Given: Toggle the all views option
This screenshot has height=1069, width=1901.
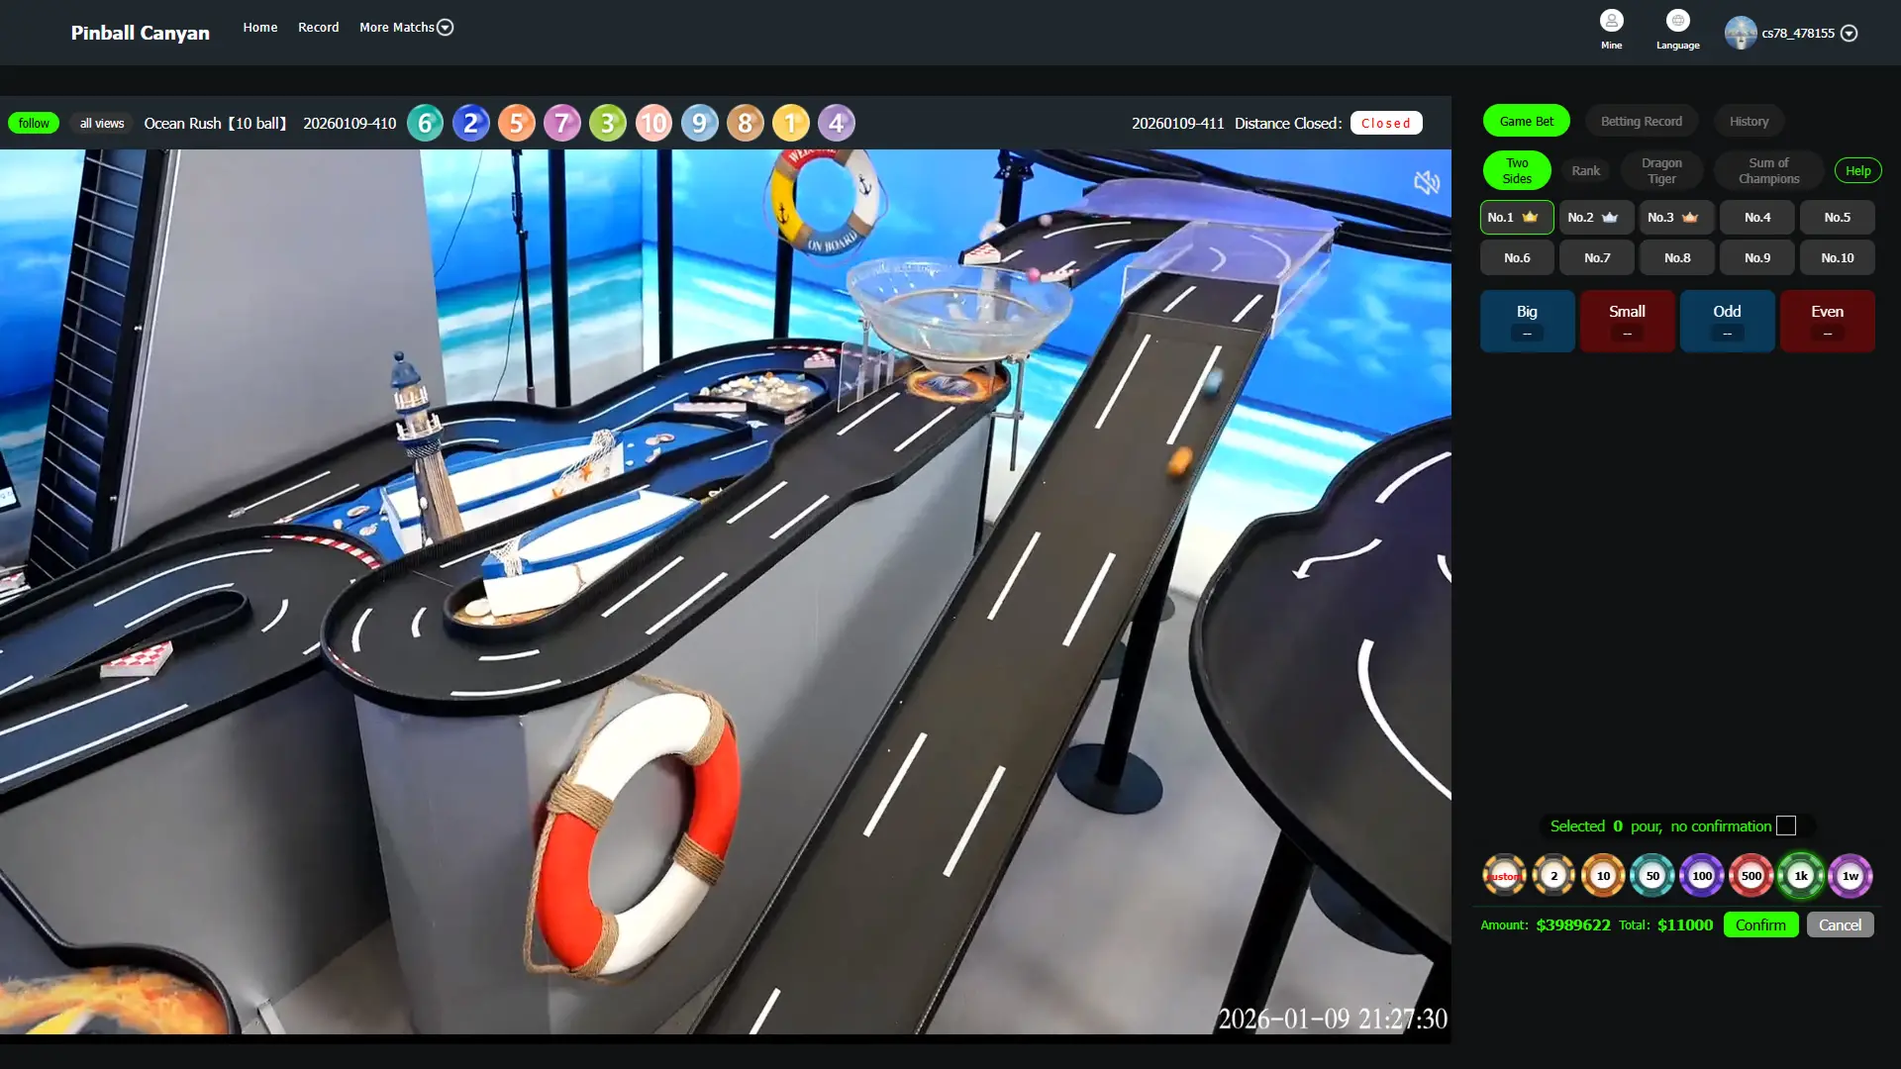Looking at the screenshot, I should click(102, 124).
